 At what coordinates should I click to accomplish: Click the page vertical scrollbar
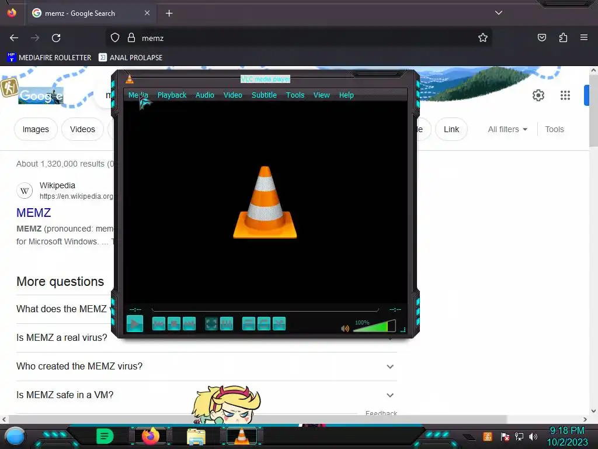593,110
